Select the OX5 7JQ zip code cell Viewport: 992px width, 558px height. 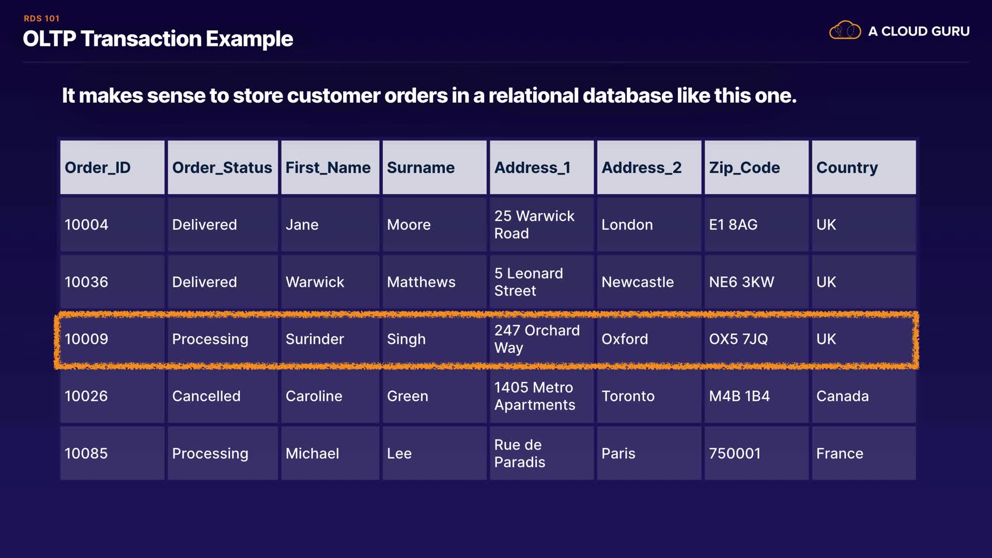pos(738,339)
